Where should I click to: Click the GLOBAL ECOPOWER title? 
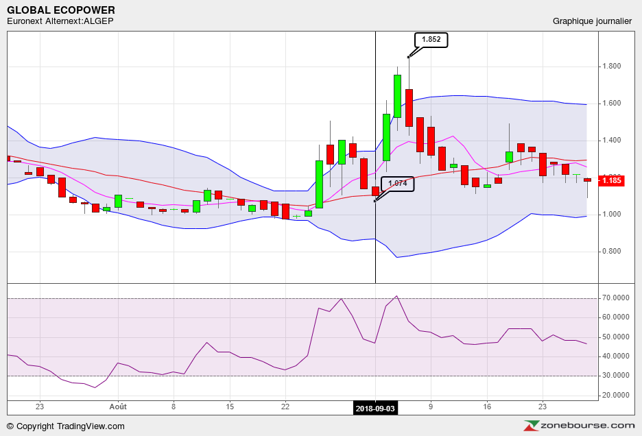pyautogui.click(x=61, y=10)
